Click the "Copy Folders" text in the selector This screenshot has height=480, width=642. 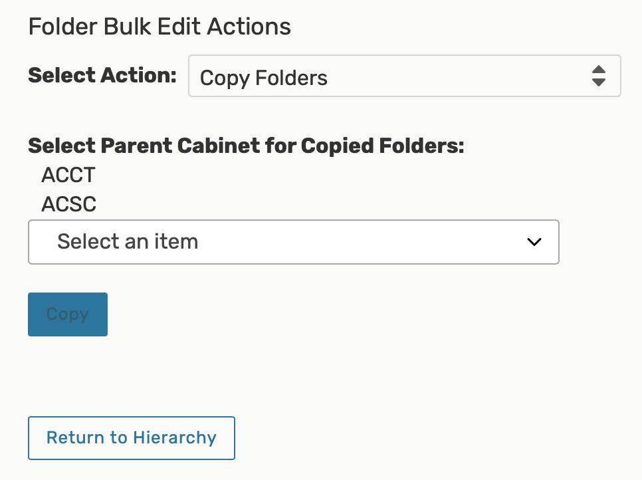coord(264,78)
